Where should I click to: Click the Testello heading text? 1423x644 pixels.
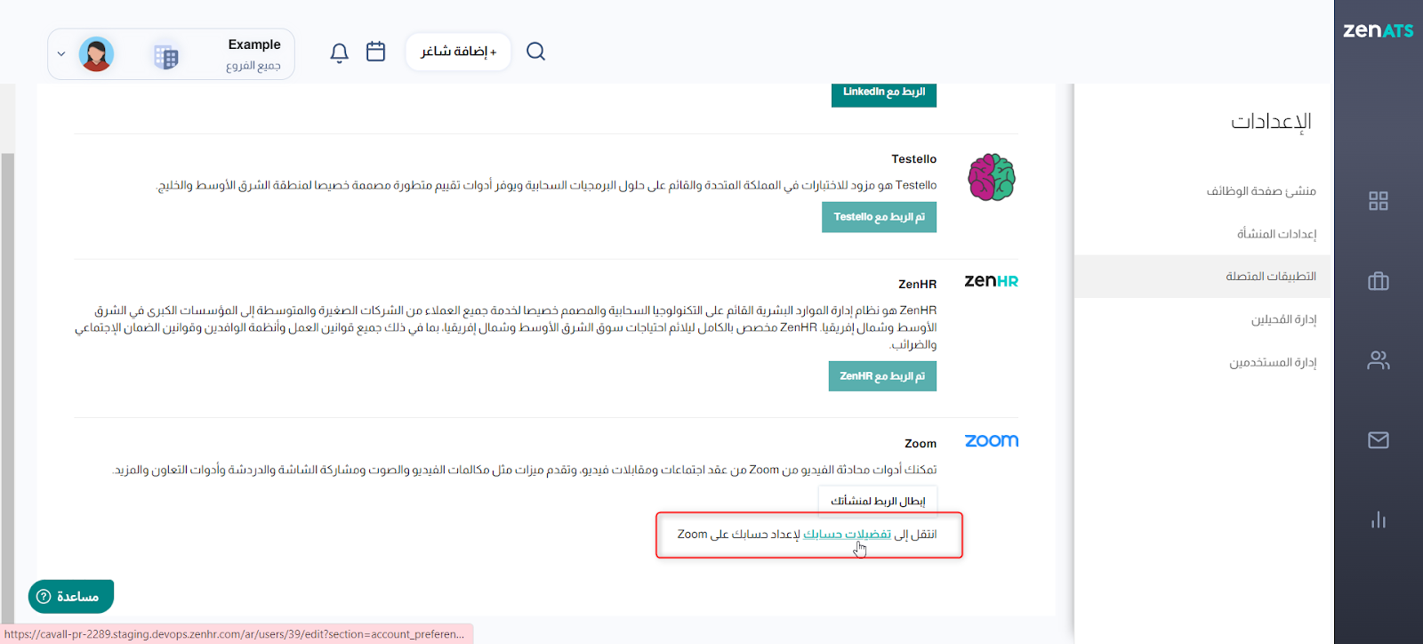point(913,159)
